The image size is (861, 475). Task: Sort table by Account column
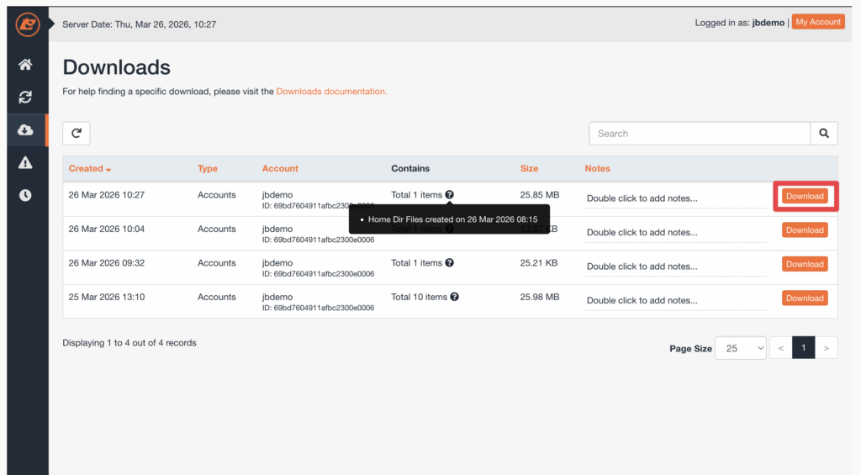click(x=280, y=168)
